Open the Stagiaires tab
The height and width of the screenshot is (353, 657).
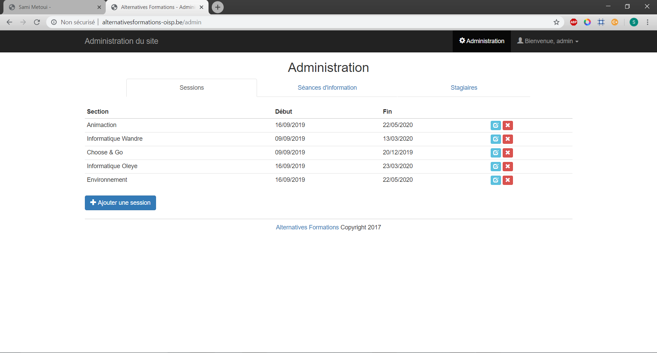click(464, 88)
